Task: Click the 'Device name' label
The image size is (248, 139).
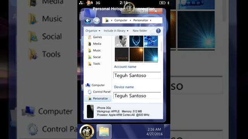Action: [124, 87]
